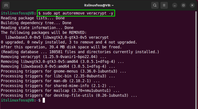Click the title itslinuxfoss@VB: ~
This screenshot has height=109, width=198.
click(x=99, y=5)
